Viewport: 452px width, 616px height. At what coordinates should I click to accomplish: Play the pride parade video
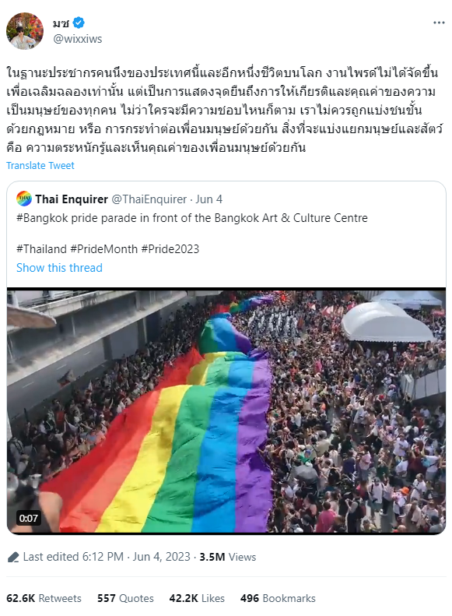[226, 411]
